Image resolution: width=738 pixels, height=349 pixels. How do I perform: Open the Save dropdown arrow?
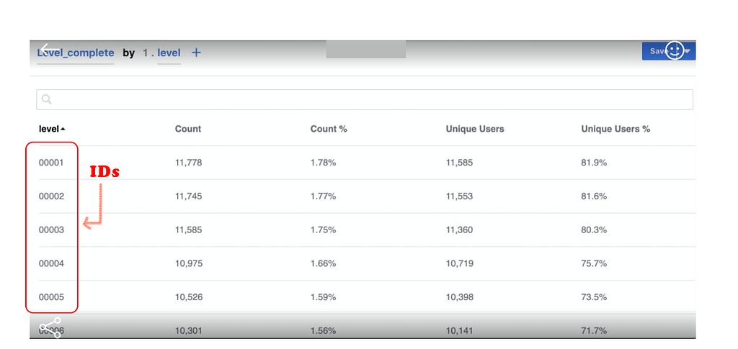click(688, 51)
